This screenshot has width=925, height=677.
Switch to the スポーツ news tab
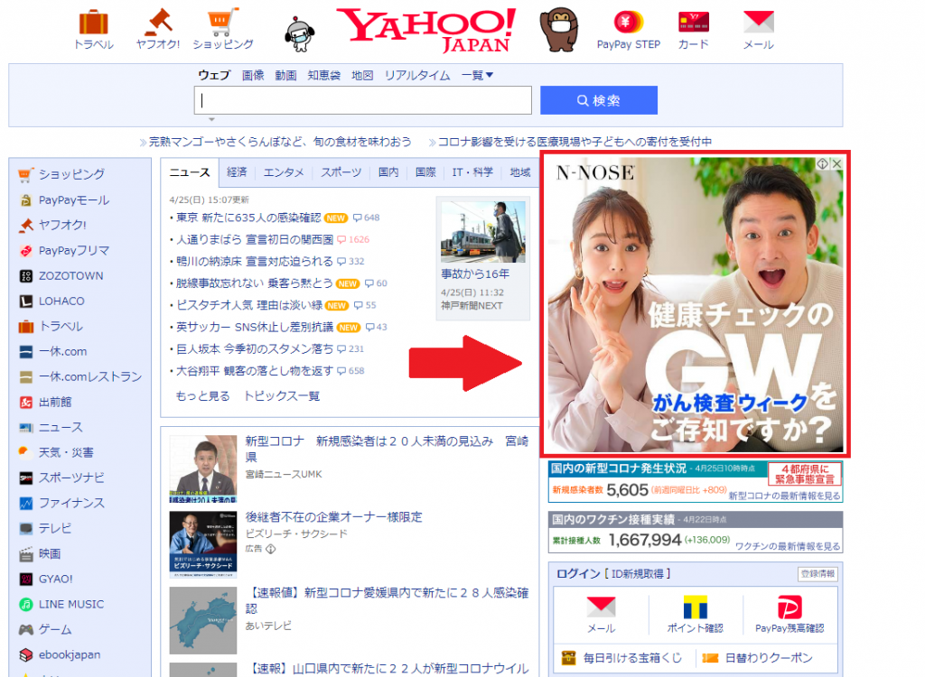click(341, 172)
